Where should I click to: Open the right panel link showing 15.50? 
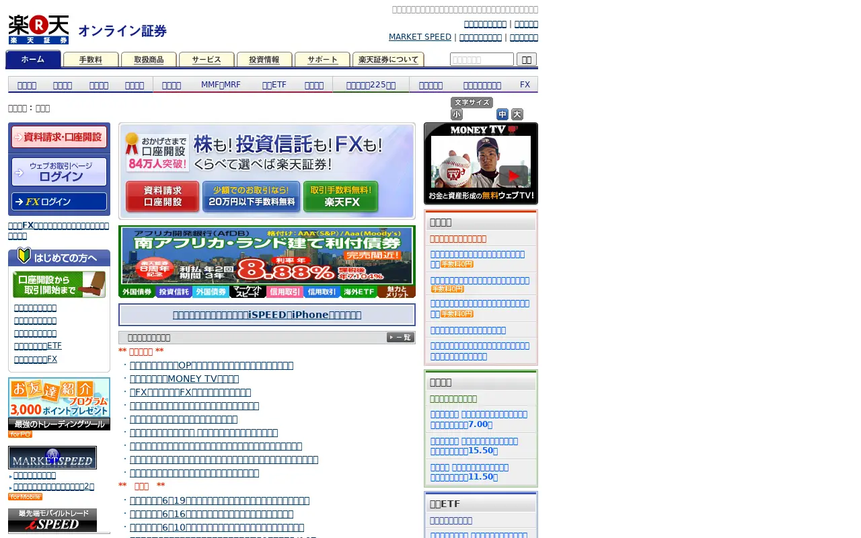click(x=474, y=446)
